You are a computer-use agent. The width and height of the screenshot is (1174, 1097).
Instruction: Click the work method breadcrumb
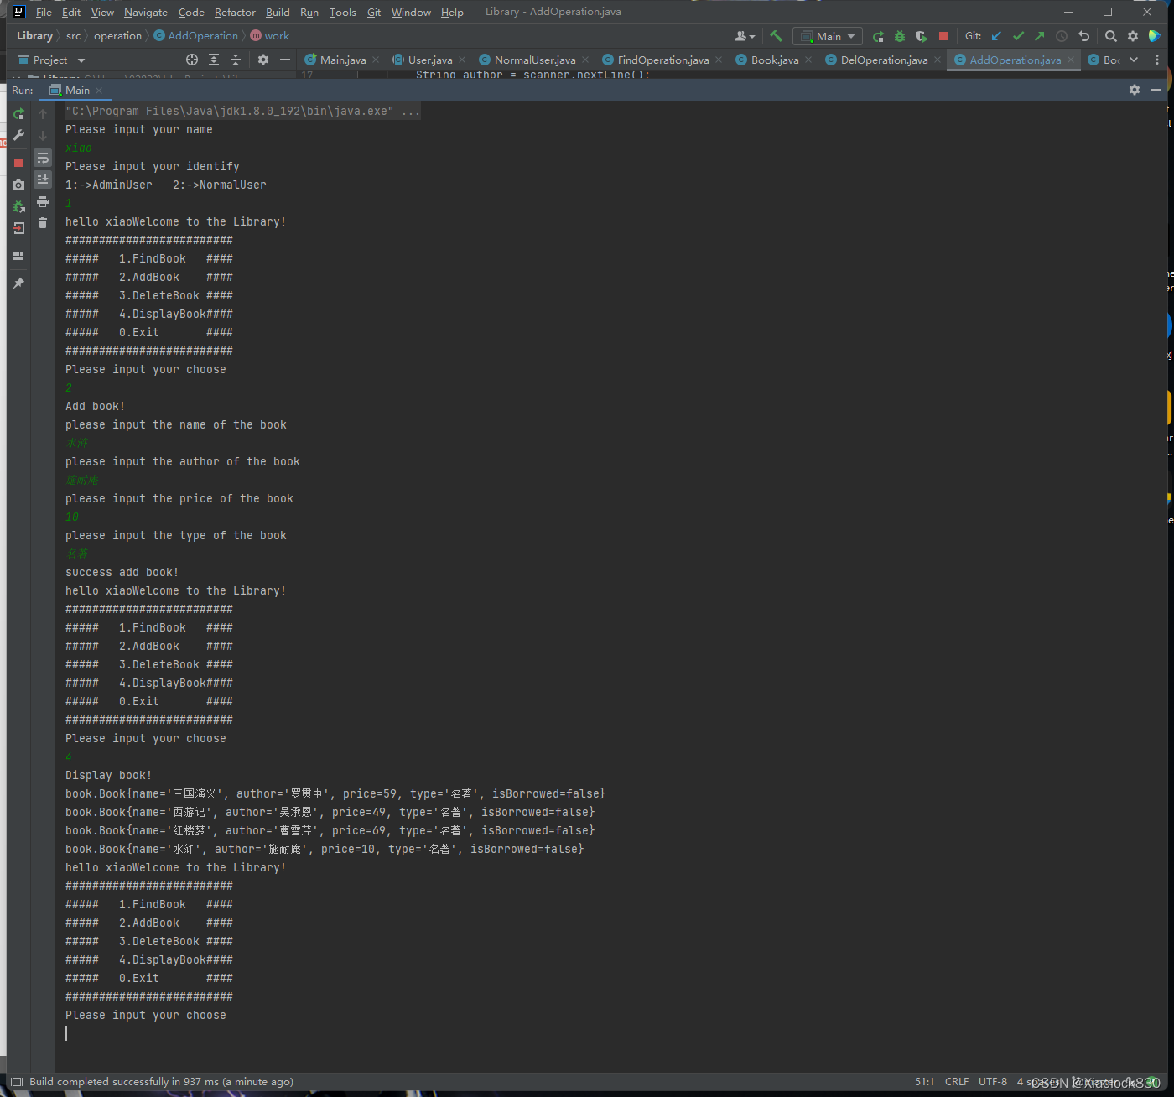(270, 36)
